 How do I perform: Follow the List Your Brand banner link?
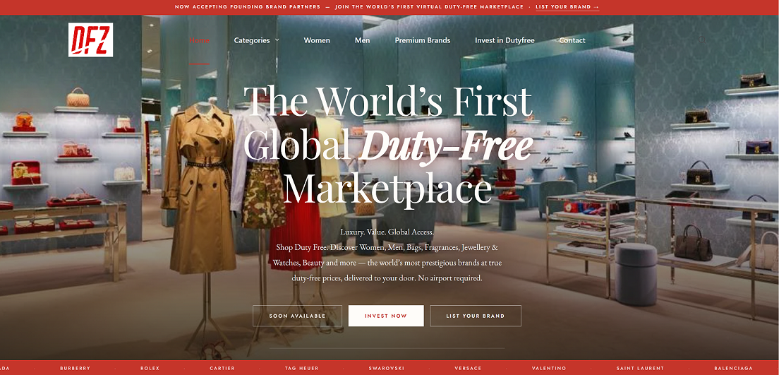pyautogui.click(x=567, y=7)
